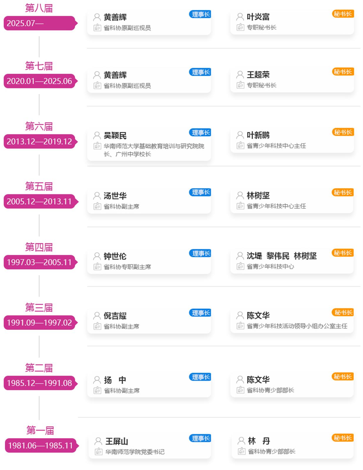Open the 第五届 heading
This screenshot has width=363, height=470.
pos(39,186)
